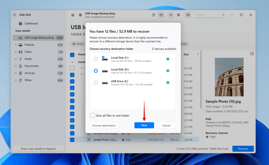
Task: Open Sample Photo preview in external window
Action: pyautogui.click(x=252, y=53)
